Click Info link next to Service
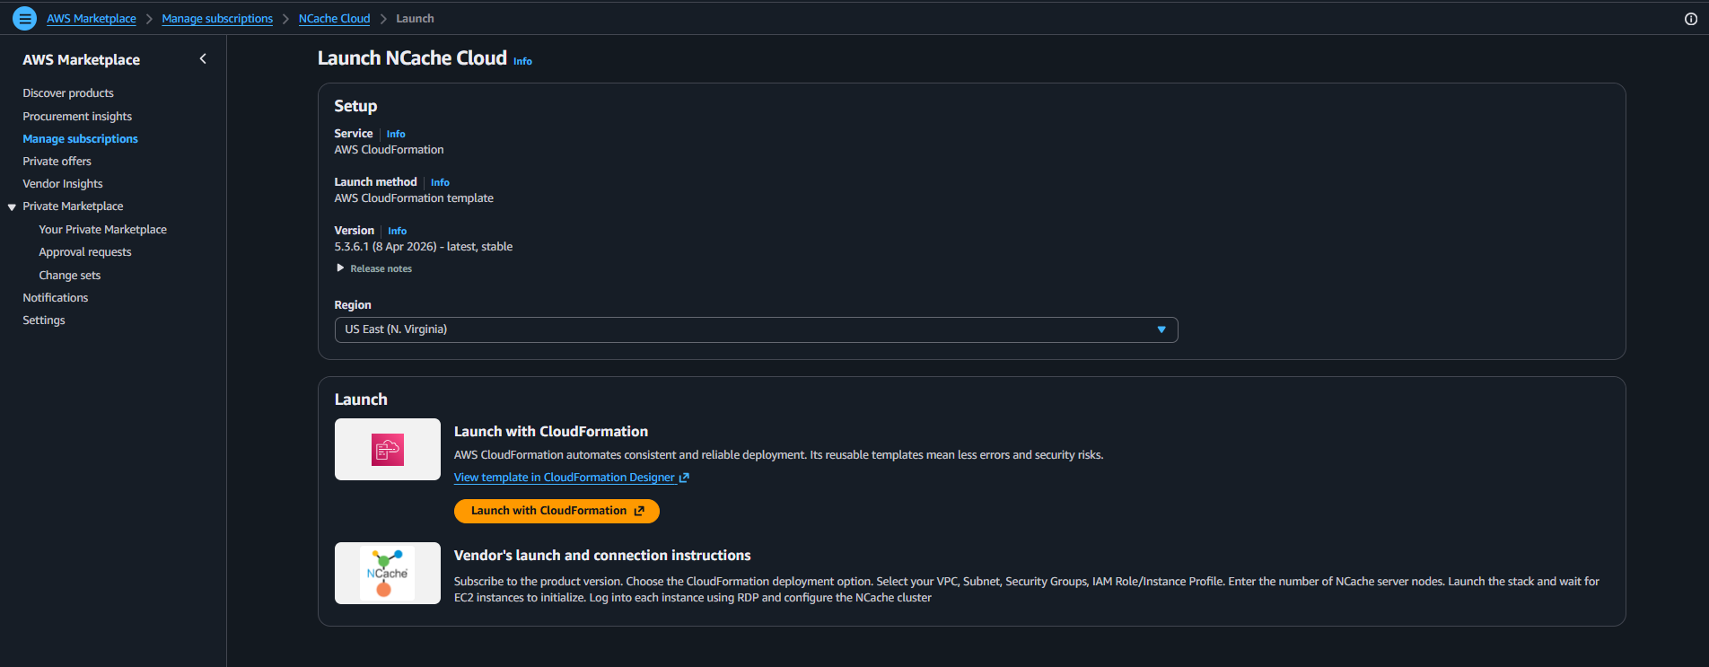This screenshot has width=1709, height=667. [x=396, y=134]
